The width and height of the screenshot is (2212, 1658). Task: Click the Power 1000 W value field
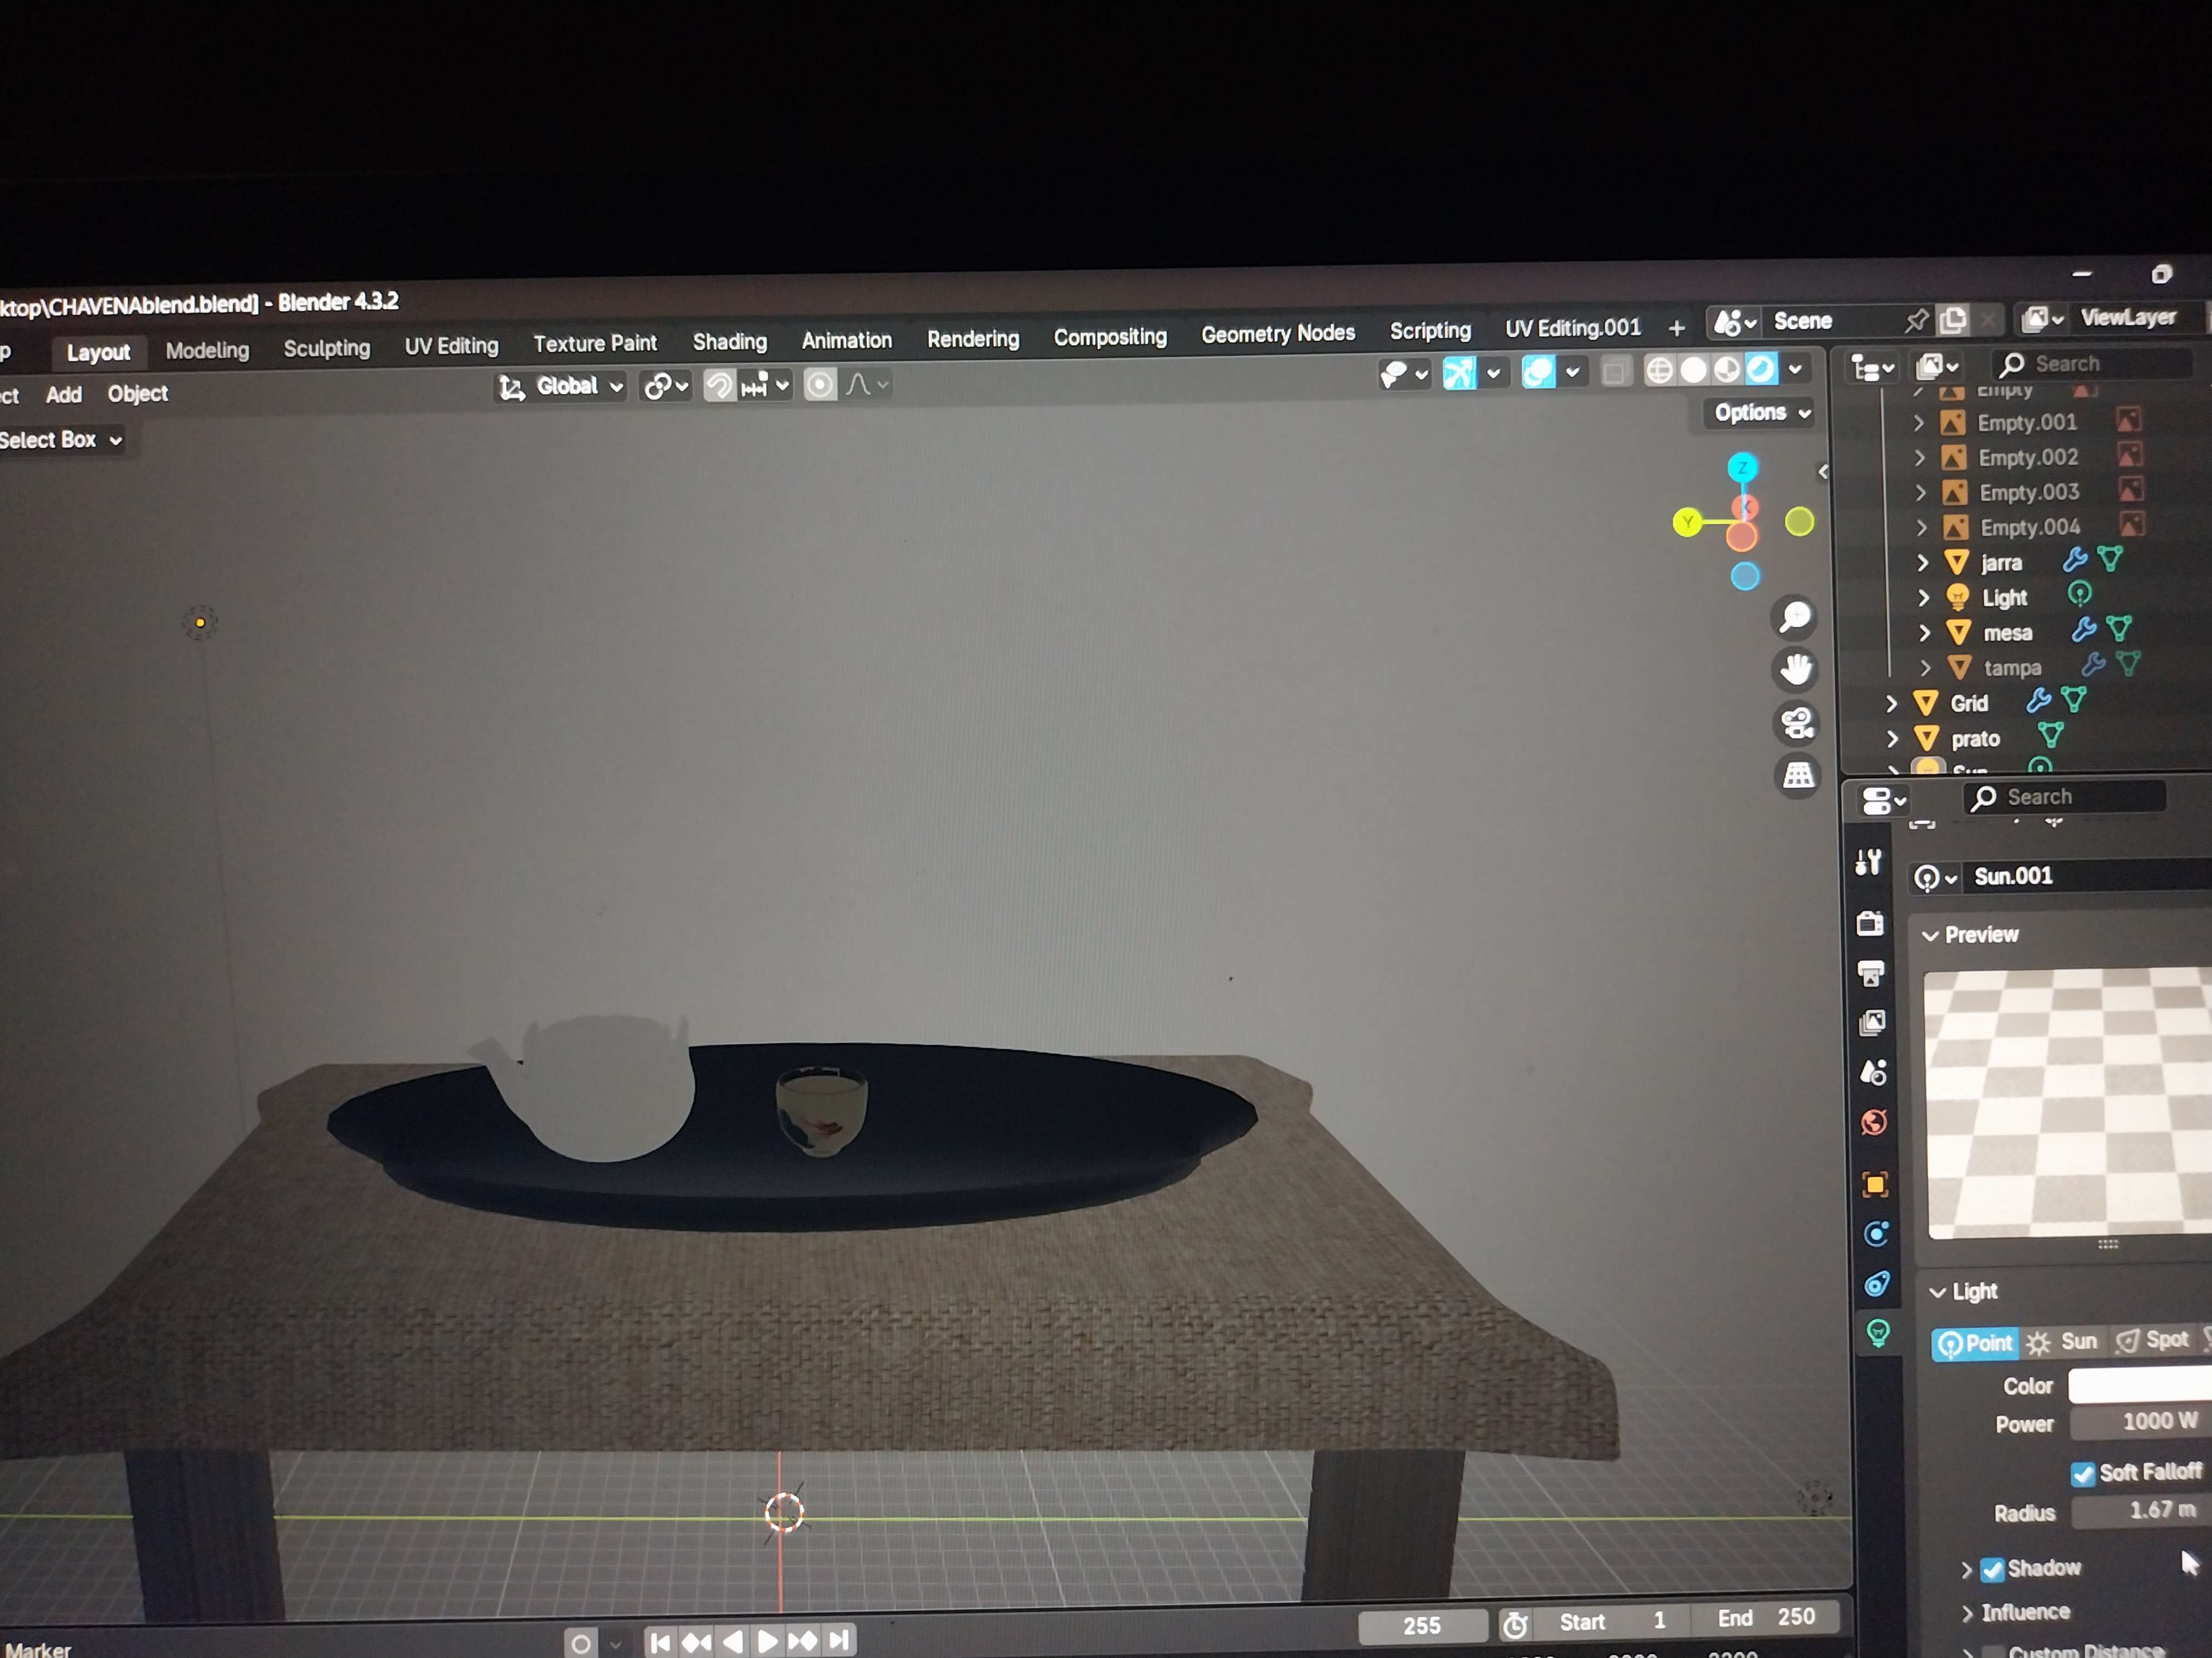pos(2141,1422)
